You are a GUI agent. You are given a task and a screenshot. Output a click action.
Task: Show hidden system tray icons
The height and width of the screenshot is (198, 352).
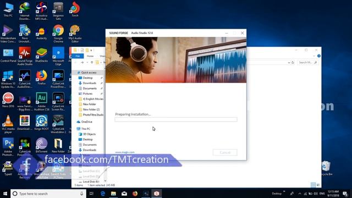[300, 194]
